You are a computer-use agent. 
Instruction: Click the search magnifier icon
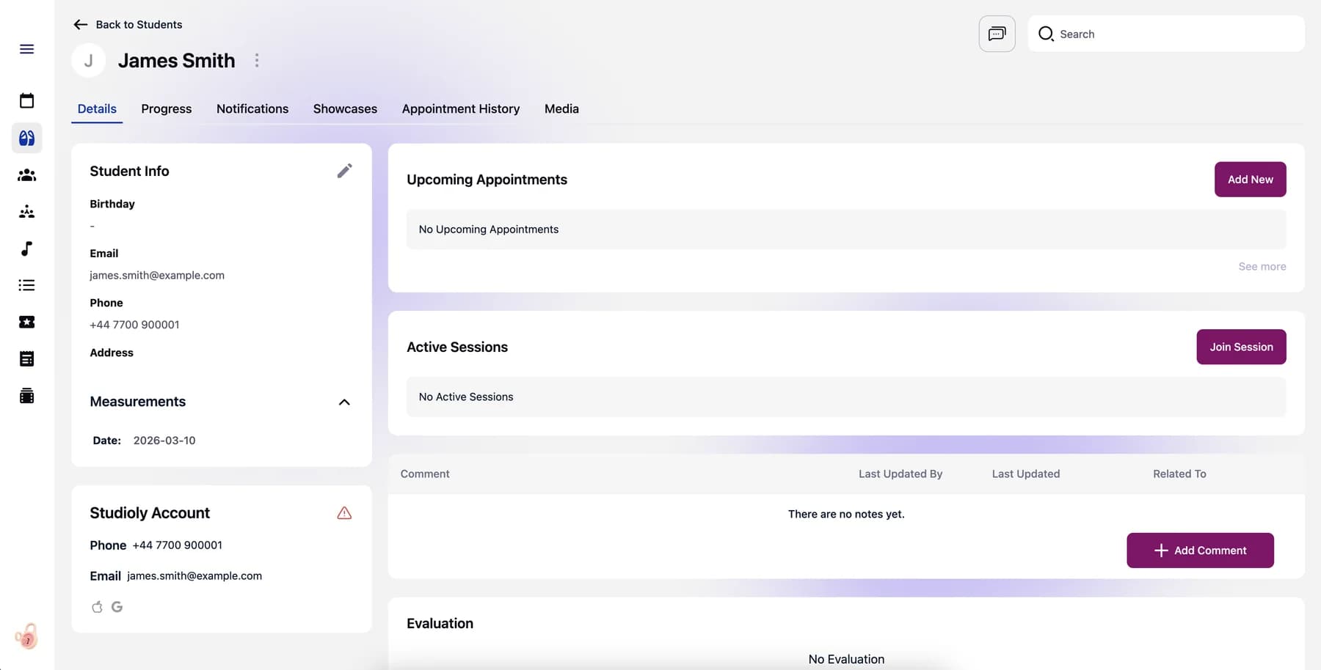(x=1046, y=34)
